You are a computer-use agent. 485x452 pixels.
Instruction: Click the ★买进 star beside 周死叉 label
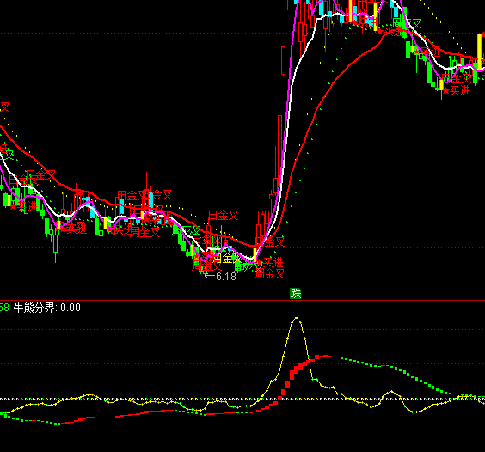pyautogui.click(x=270, y=262)
